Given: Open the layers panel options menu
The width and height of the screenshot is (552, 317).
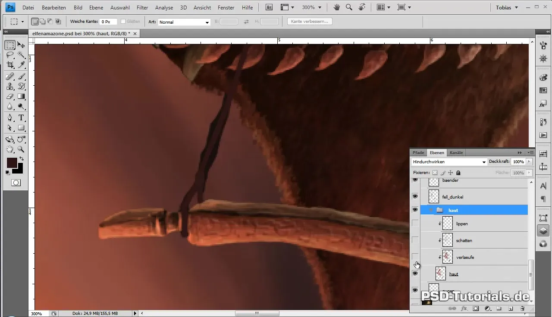Looking at the screenshot, I should [x=531, y=152].
